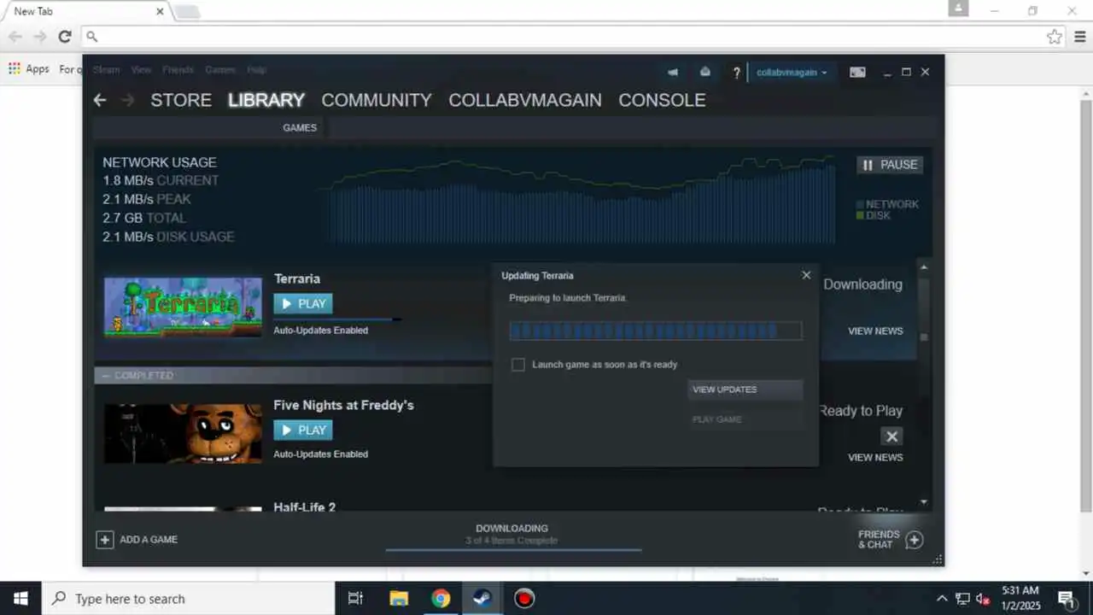Click the Steam forward arrow
1093x615 pixels.
(128, 100)
